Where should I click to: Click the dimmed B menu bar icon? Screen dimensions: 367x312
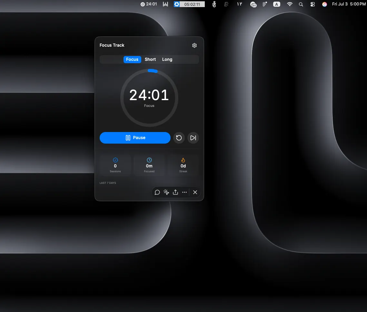pos(226,4)
